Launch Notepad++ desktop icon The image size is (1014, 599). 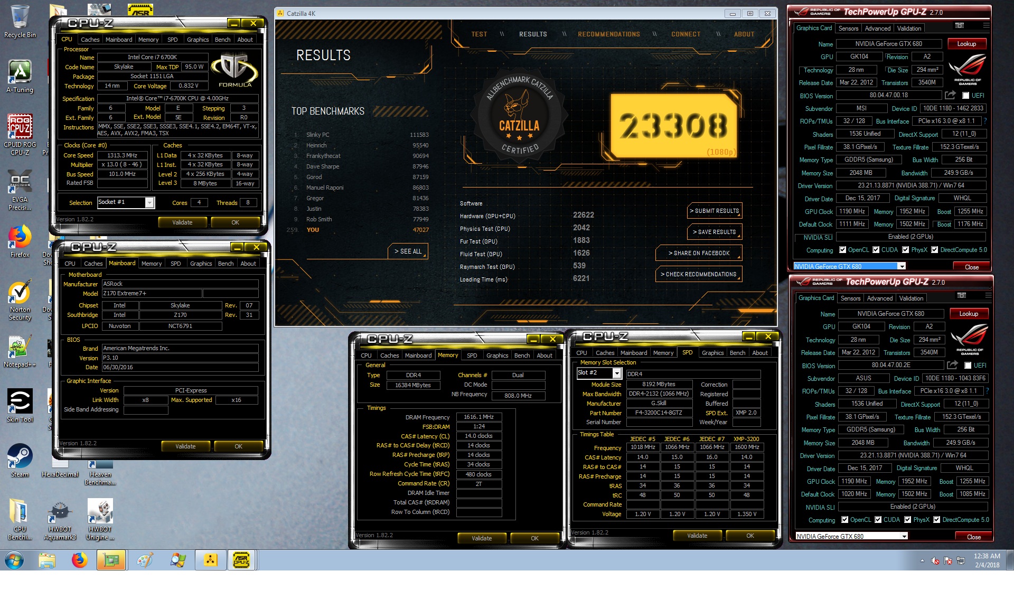[20, 352]
